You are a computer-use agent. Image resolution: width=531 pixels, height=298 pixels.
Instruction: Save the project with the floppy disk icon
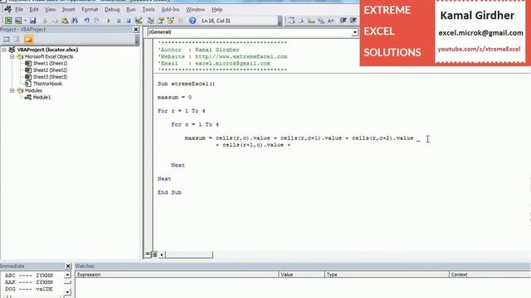tap(33, 21)
